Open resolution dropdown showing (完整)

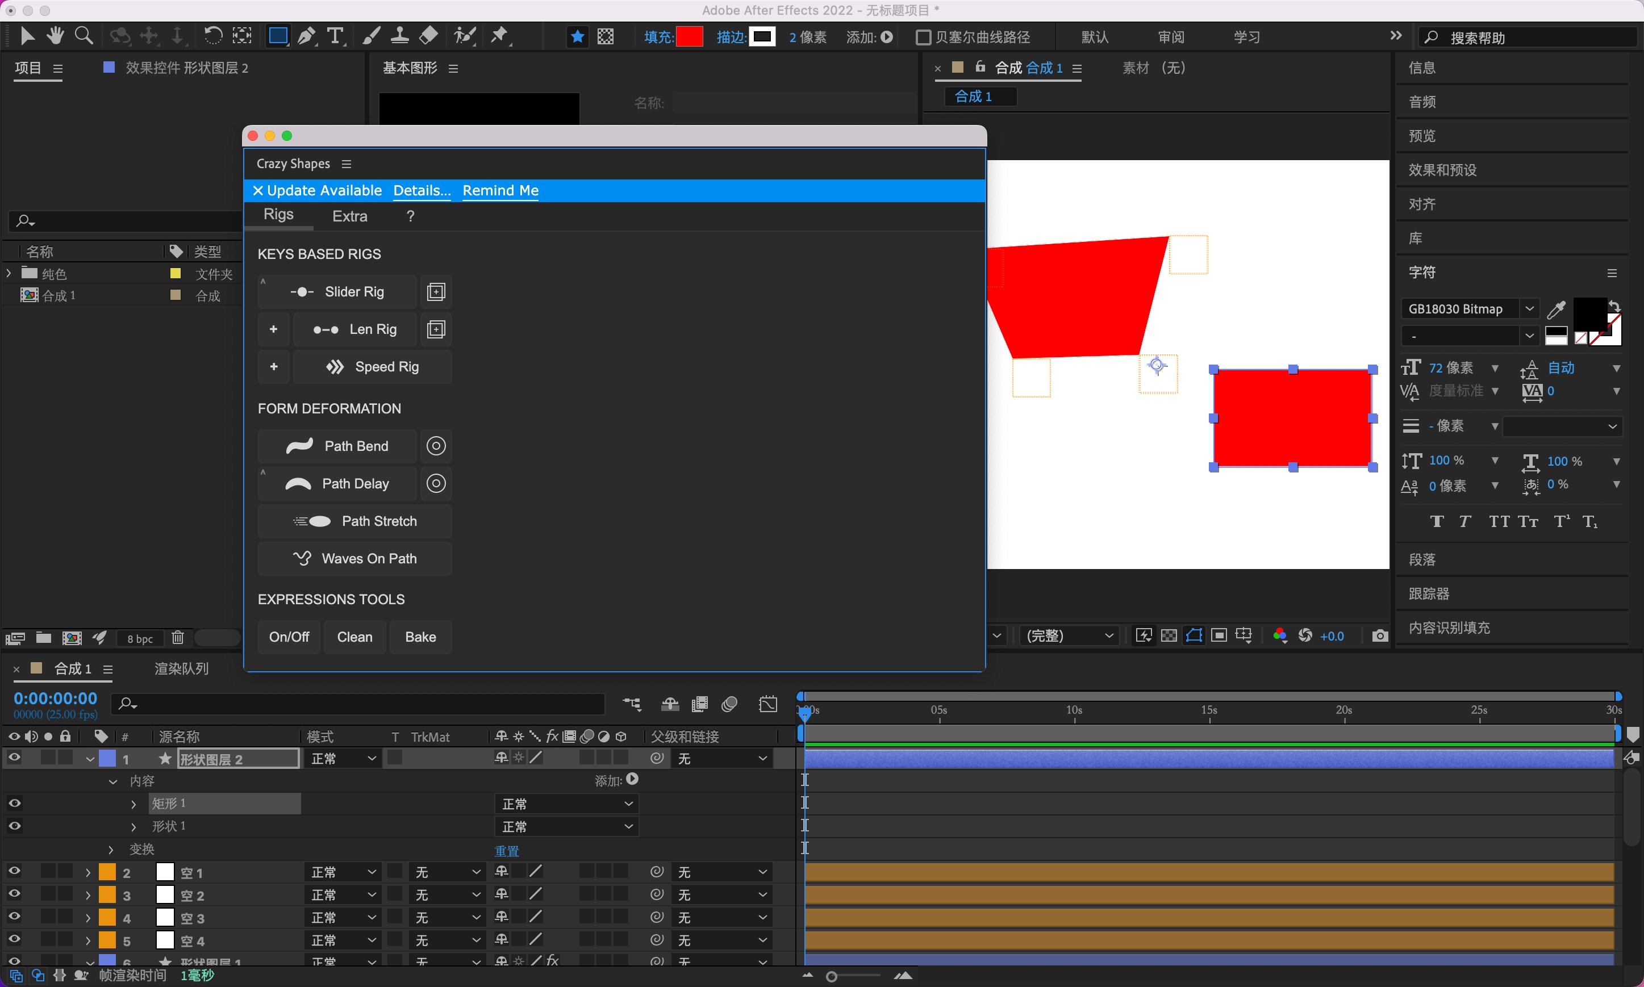(1069, 636)
